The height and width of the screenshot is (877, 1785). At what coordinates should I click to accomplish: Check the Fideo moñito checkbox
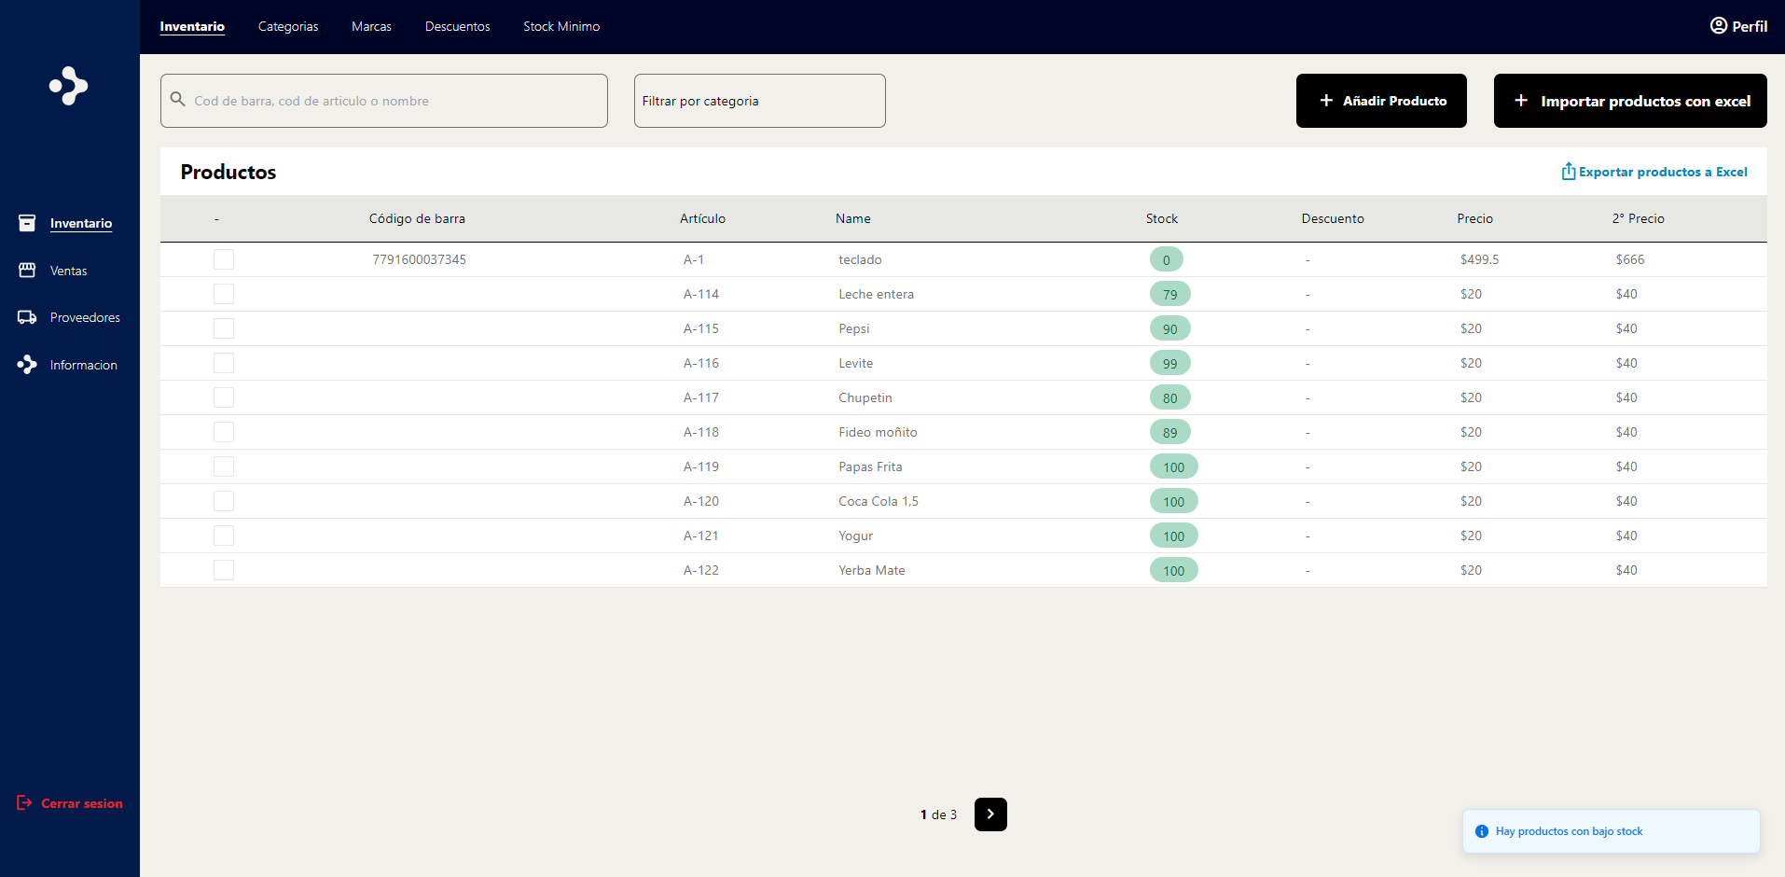point(224,432)
